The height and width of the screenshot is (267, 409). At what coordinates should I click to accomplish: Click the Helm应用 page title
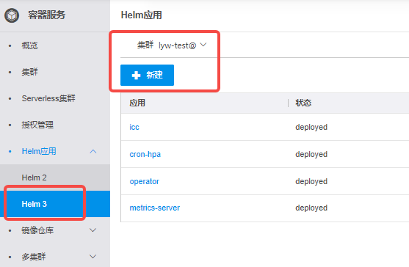tap(142, 15)
